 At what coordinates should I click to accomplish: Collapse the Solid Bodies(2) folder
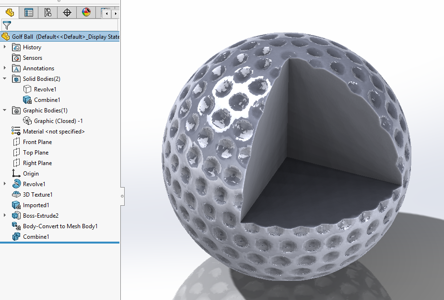tap(4, 78)
